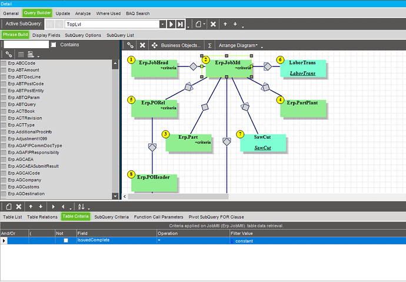
Task: Click left-pointing arrow in bottom toolbar
Action: (63, 207)
